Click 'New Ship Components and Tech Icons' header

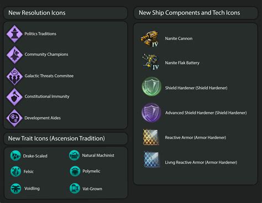[190, 13]
